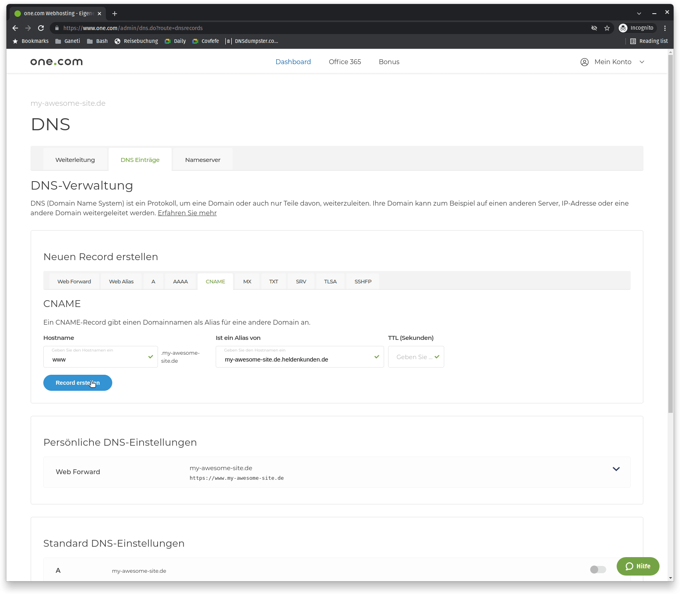Open the Chrome three-dot menu
680x594 pixels.
[665, 28]
